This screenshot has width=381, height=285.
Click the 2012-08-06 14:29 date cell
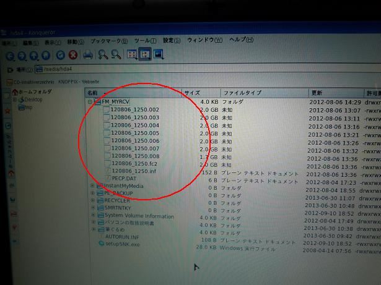tap(335, 103)
